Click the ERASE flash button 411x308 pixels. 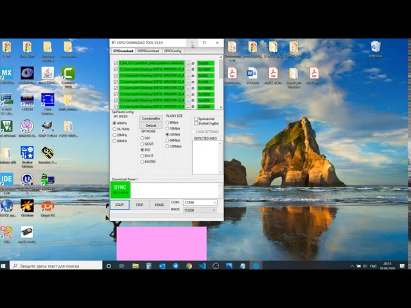tap(159, 205)
